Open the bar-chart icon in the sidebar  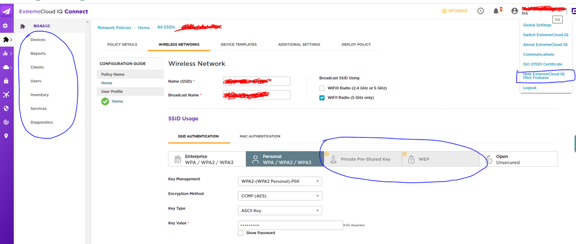(6, 54)
